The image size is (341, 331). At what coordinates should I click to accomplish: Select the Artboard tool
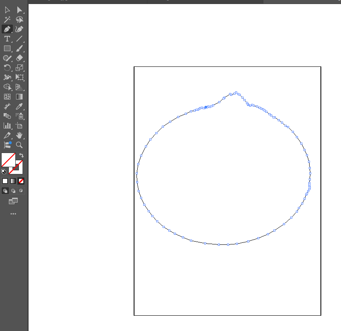click(x=19, y=126)
